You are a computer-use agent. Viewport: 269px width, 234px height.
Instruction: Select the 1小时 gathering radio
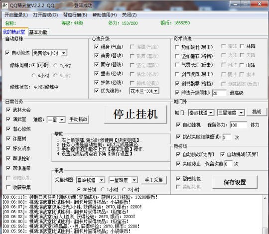pos(103,189)
